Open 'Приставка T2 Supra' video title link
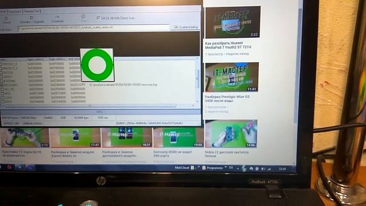Viewport: 366px width, 206px height. (22, 153)
